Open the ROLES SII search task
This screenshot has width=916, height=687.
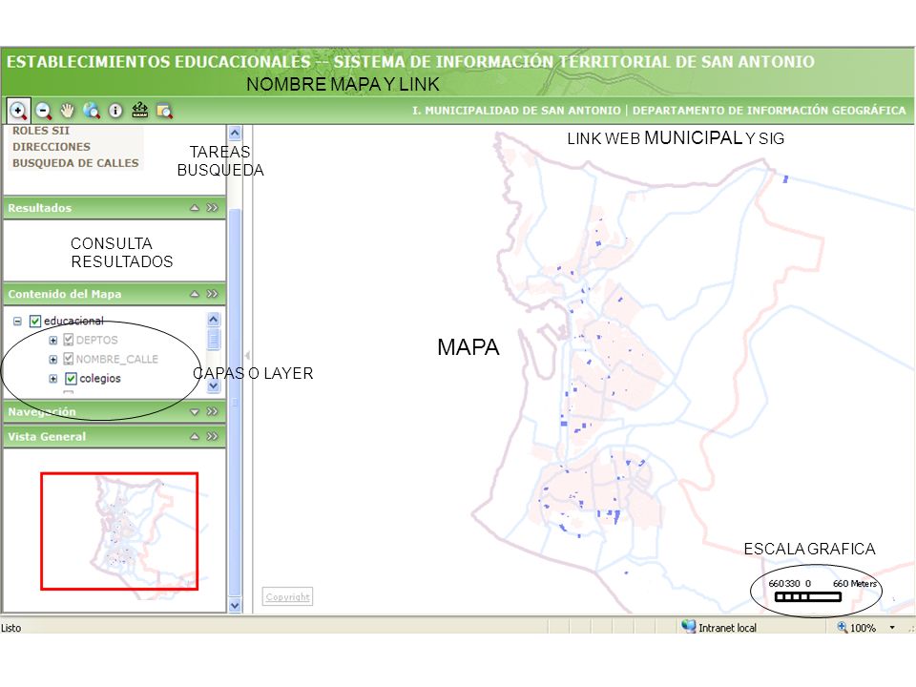pos(41,131)
